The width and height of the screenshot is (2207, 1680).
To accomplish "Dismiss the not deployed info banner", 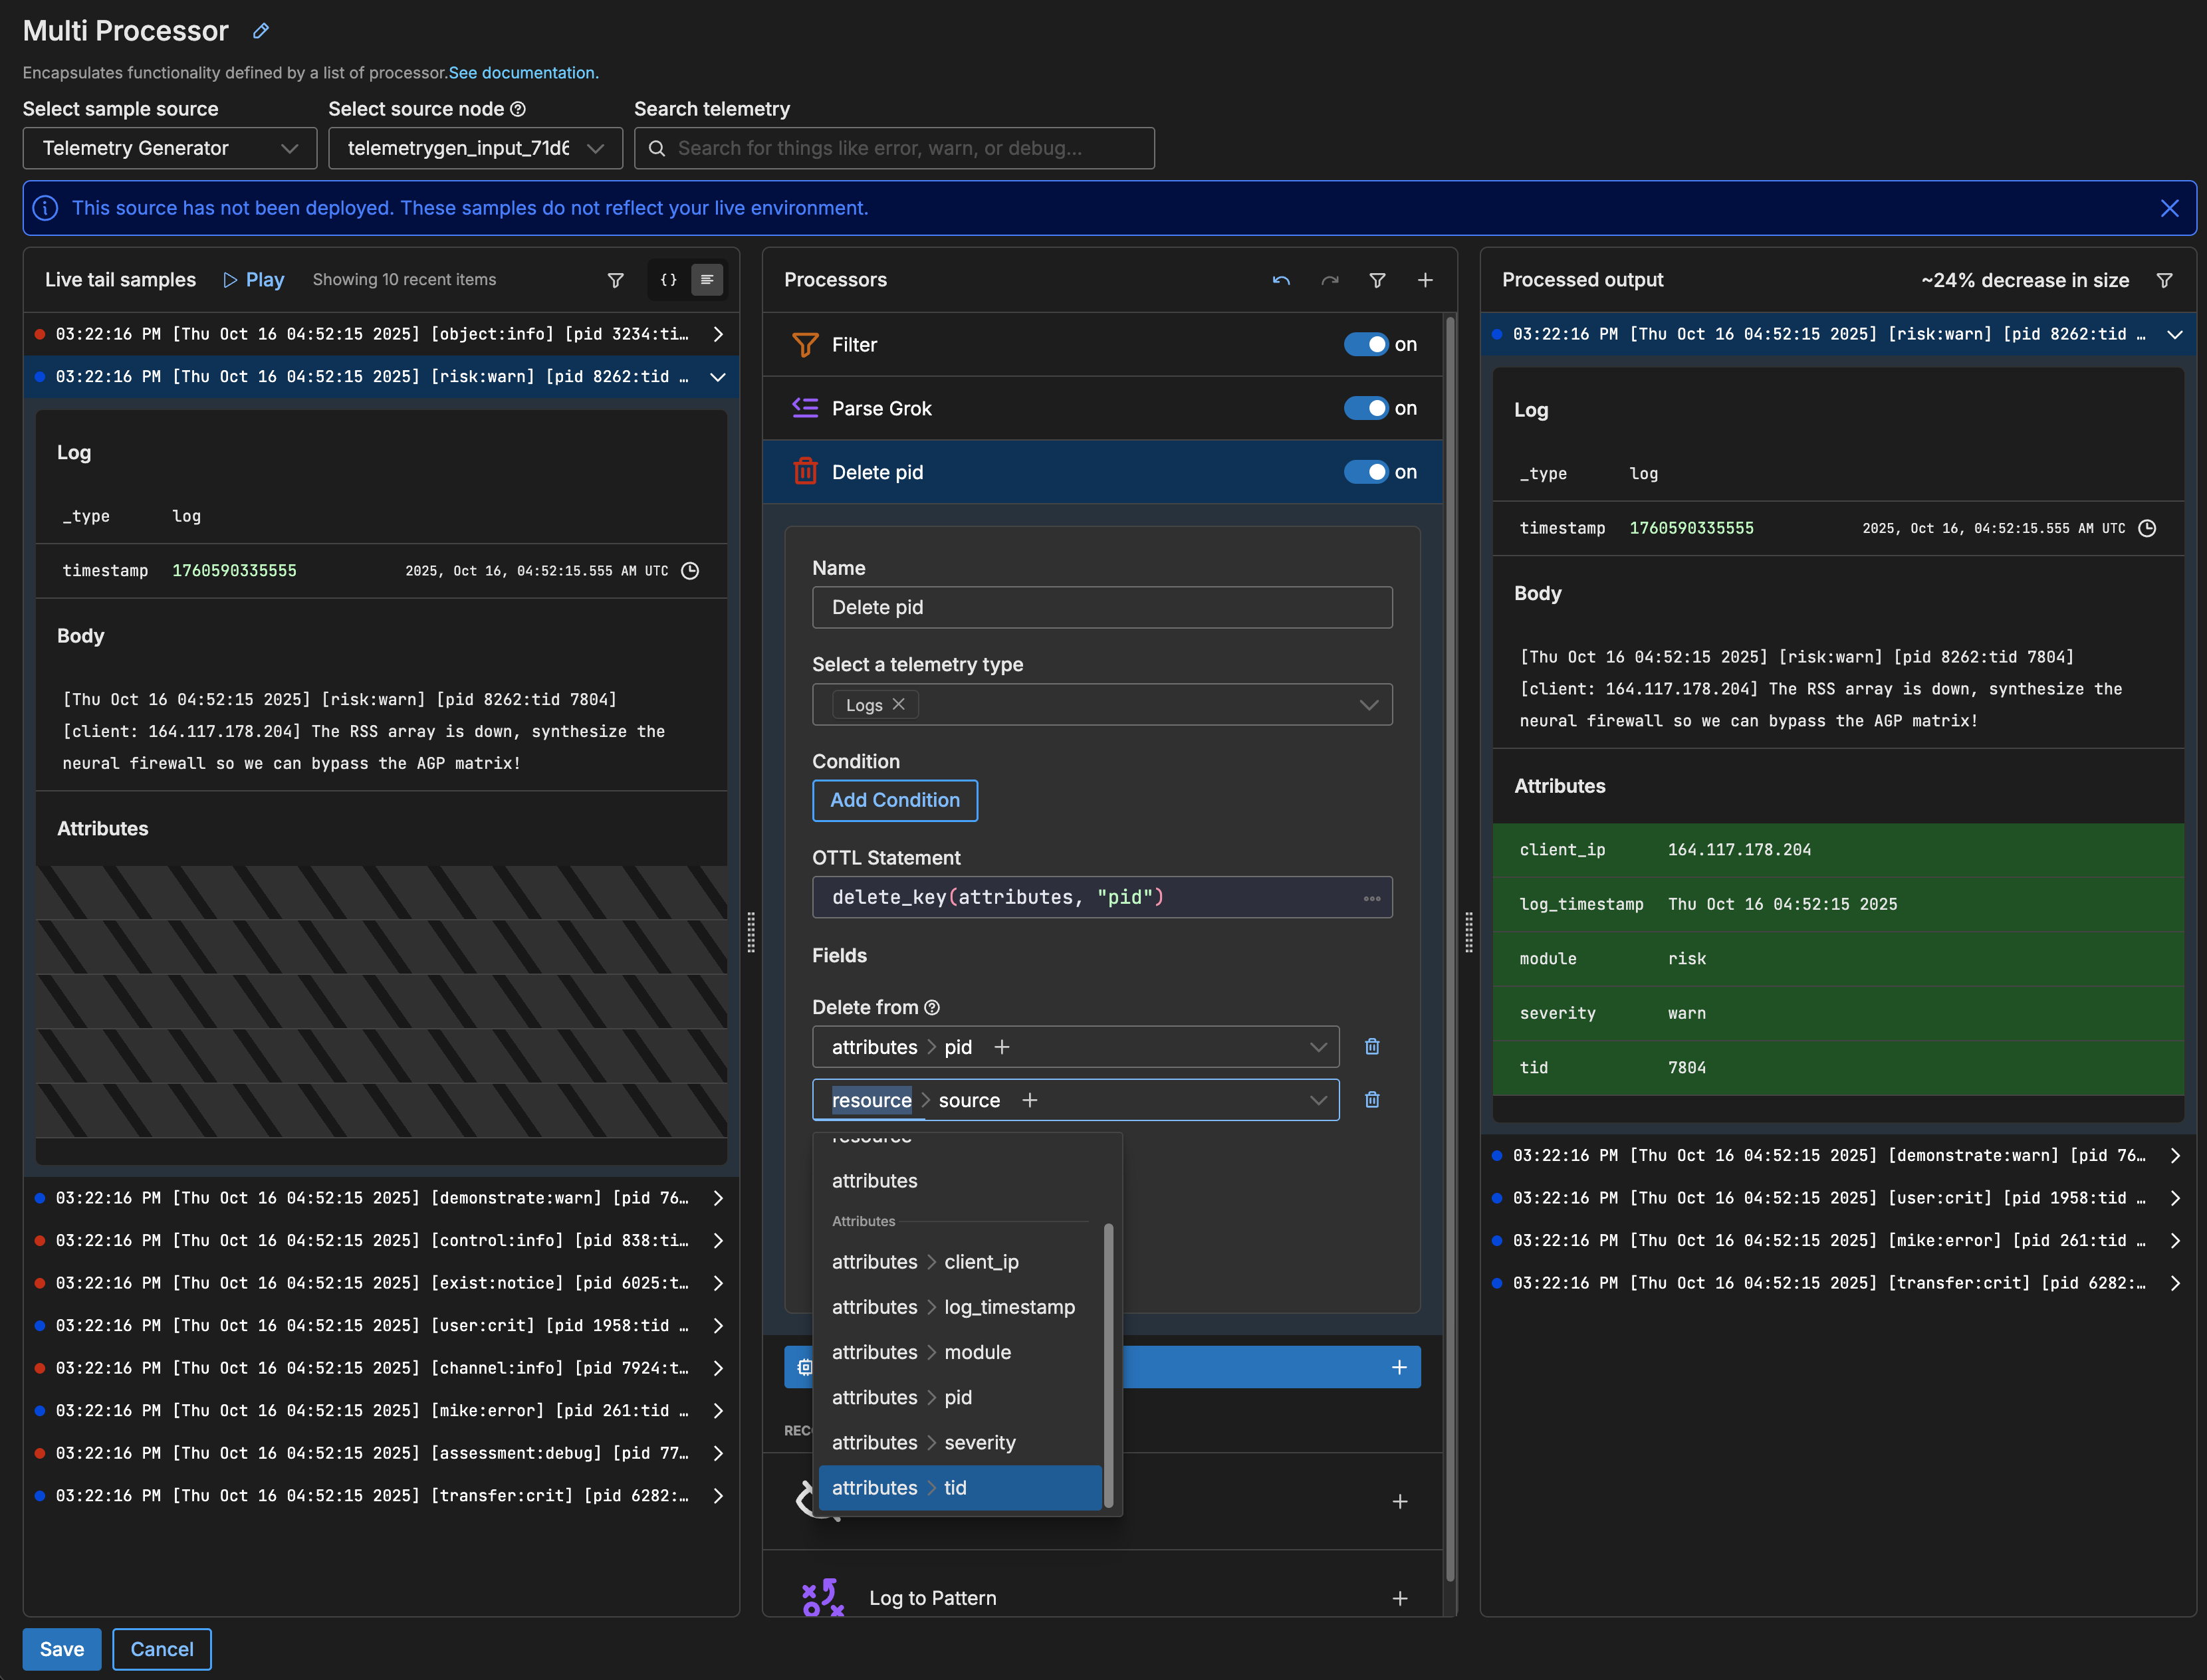I will pos(2169,208).
